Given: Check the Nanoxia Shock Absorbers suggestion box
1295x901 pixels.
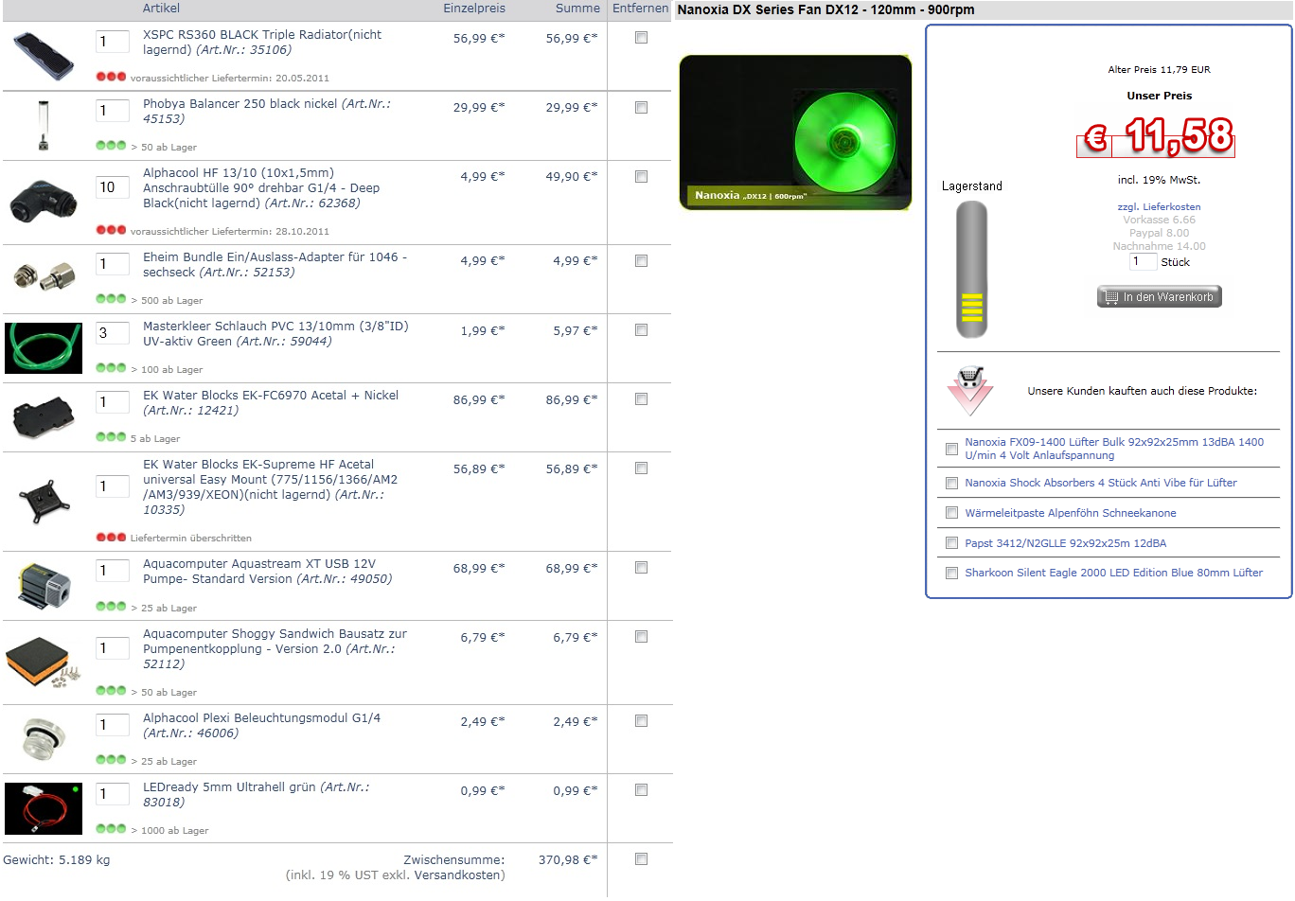Looking at the screenshot, I should [951, 483].
